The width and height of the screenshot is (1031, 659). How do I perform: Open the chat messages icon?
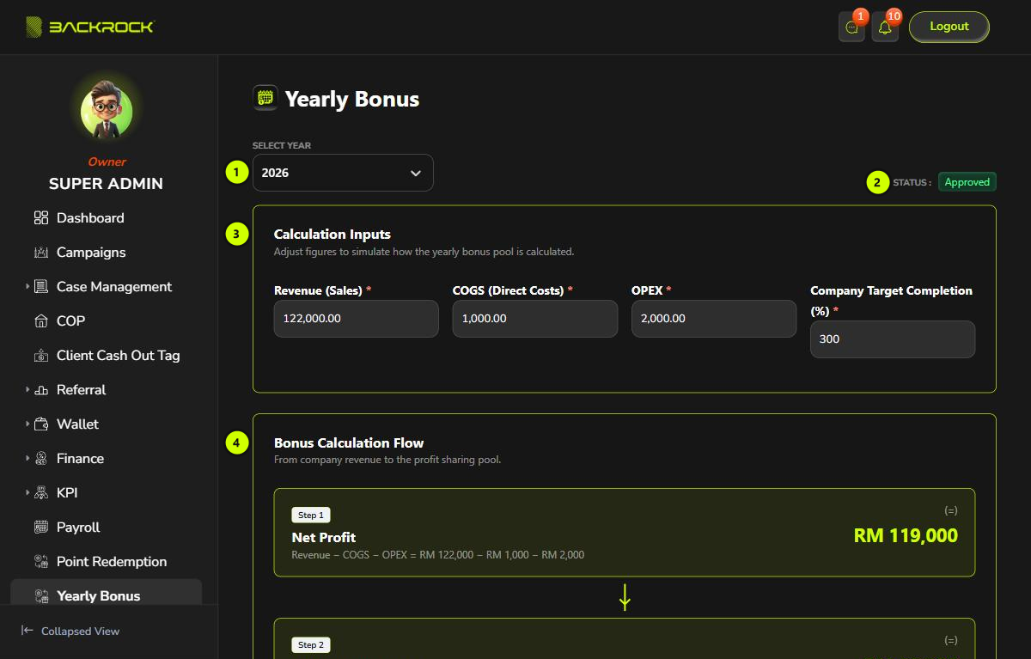pyautogui.click(x=851, y=27)
